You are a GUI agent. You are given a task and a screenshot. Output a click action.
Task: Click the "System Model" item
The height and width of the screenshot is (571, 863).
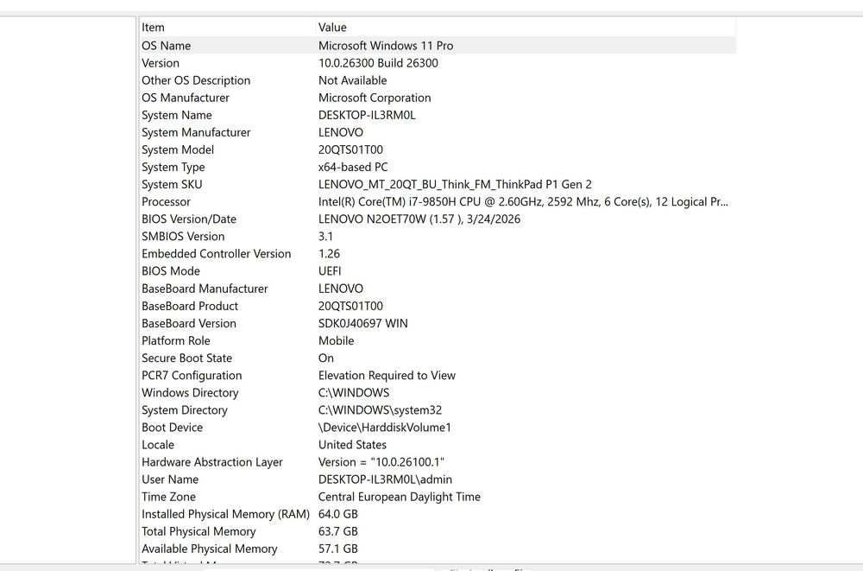(x=178, y=150)
